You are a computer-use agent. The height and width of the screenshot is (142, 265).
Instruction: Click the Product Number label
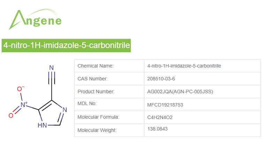click(x=96, y=92)
